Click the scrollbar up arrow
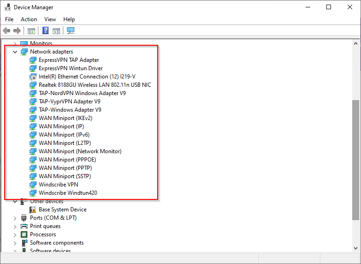This screenshot has height=264, width=361. 355,43
